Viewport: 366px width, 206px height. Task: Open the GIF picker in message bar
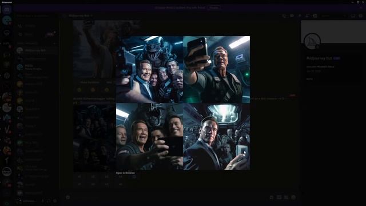(279, 197)
